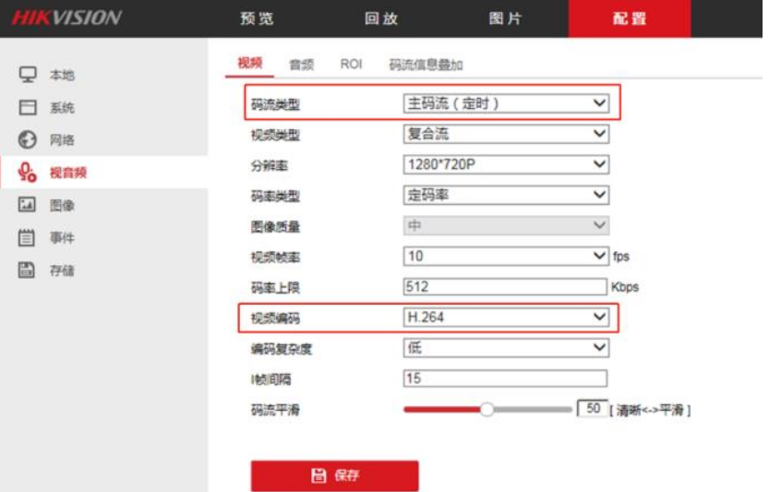Open the 码流信息叠加 tab
Screen dimensions: 769x492
click(426, 65)
